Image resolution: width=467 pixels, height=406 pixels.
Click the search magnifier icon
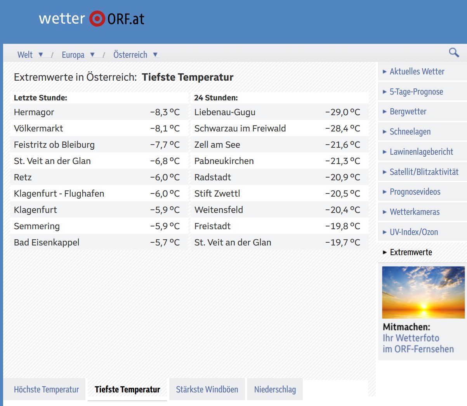453,52
